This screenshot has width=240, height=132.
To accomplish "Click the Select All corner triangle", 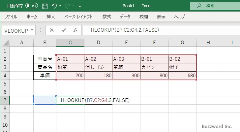I will click(6, 43).
